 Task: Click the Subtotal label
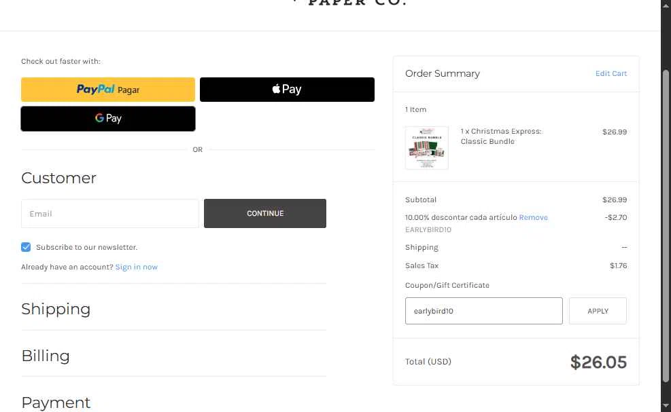[x=421, y=200]
